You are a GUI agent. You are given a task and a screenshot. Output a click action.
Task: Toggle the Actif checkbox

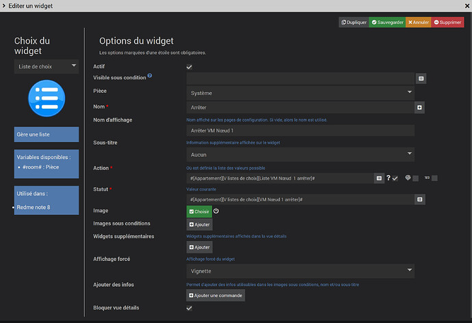click(x=189, y=67)
